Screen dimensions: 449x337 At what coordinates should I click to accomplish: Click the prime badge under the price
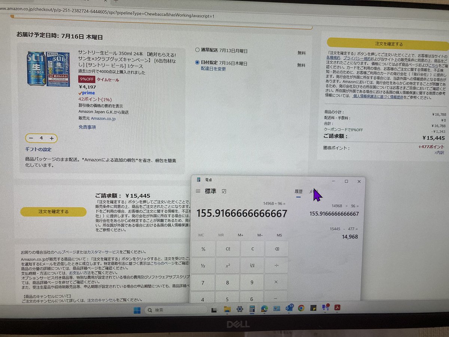pos(87,93)
